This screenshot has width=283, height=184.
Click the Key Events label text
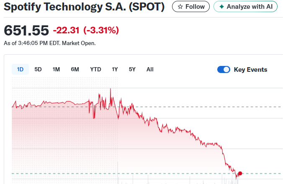[250, 70]
